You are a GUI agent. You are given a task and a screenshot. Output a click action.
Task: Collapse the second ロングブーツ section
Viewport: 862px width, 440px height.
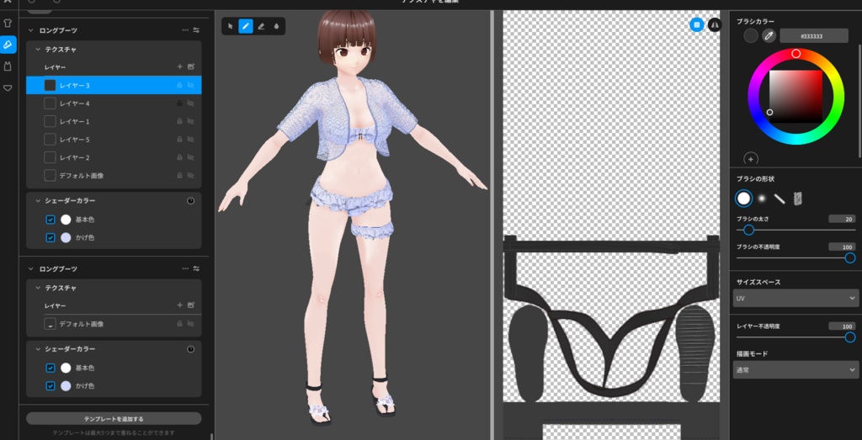pyautogui.click(x=31, y=268)
